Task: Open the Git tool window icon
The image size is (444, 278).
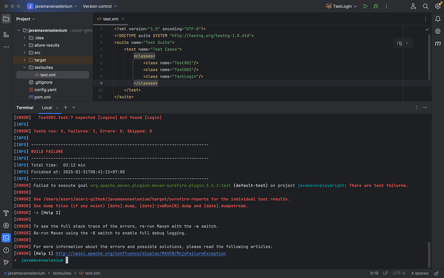Action: [x=6, y=262]
